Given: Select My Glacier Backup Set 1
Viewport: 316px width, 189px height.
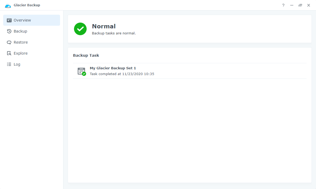Looking at the screenshot, I should point(113,68).
